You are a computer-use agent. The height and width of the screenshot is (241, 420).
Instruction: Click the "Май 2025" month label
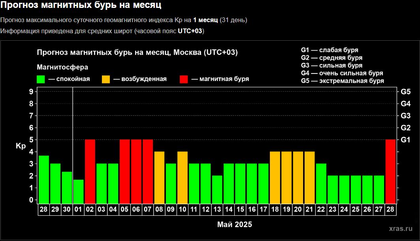coord(234,224)
